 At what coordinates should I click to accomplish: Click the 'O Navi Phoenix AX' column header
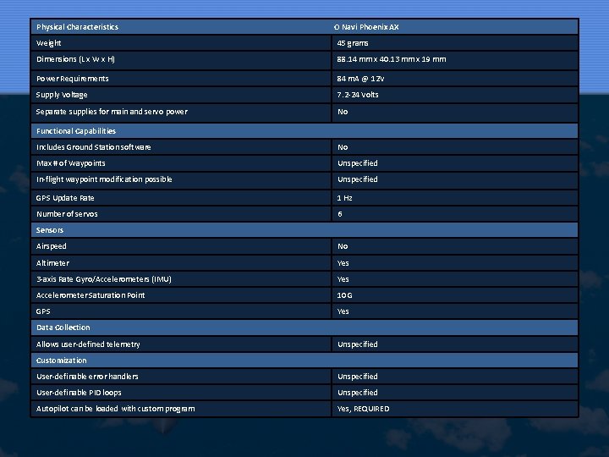[366, 27]
